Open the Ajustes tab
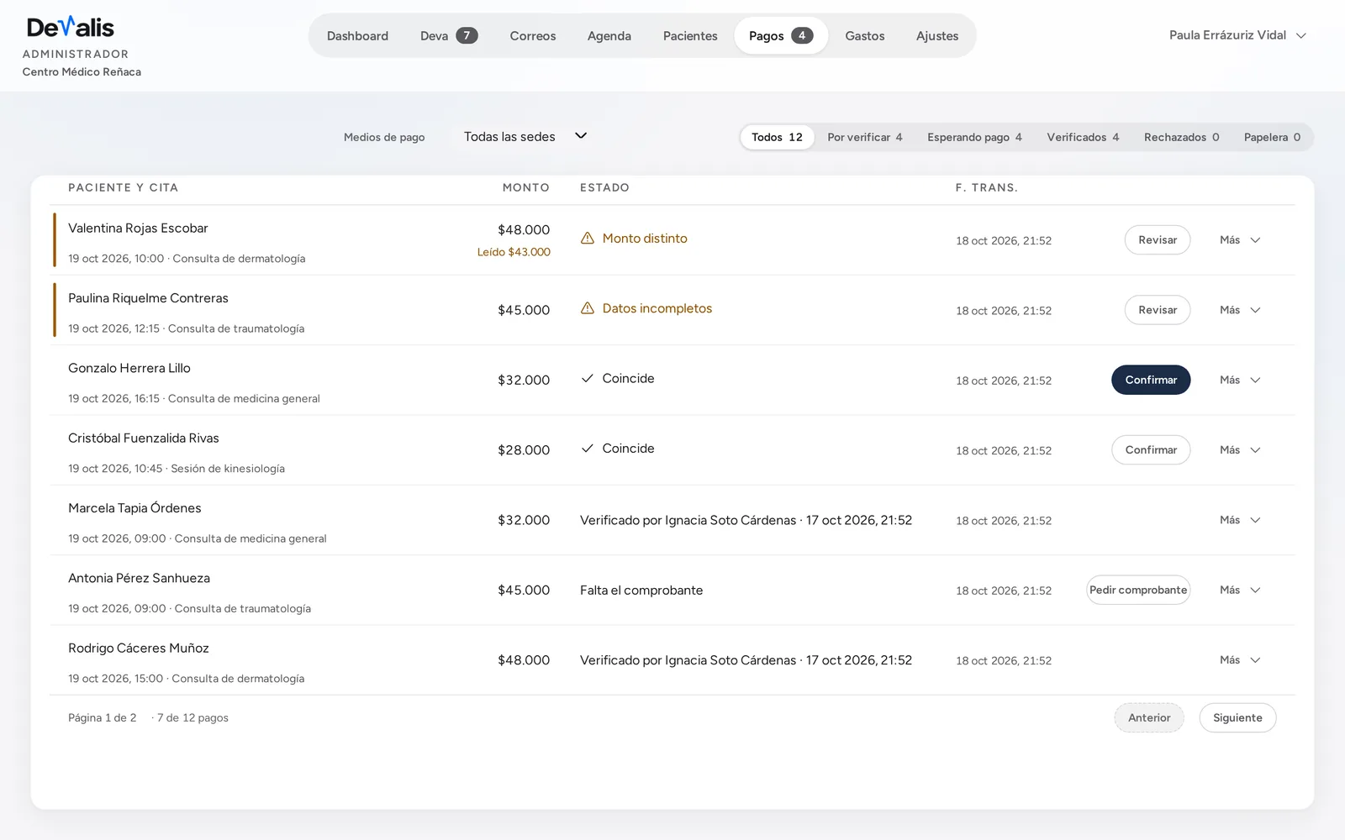This screenshot has width=1345, height=840. point(937,36)
